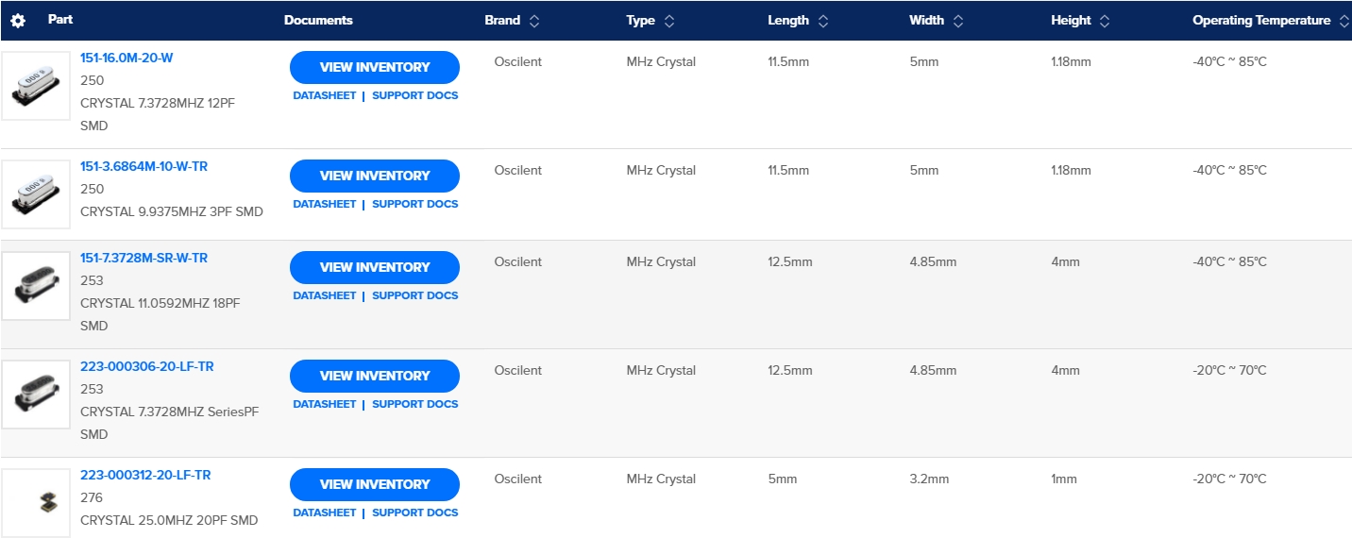Sort by Type column arrows

[x=669, y=21]
